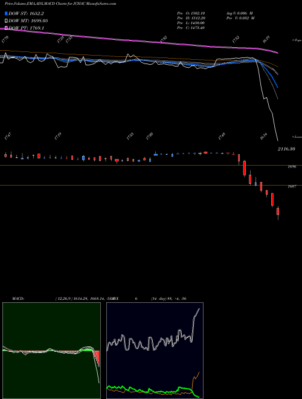The image size is (302, 399).
Task: Click the '1696' horizontal level label
Action: (292, 167)
